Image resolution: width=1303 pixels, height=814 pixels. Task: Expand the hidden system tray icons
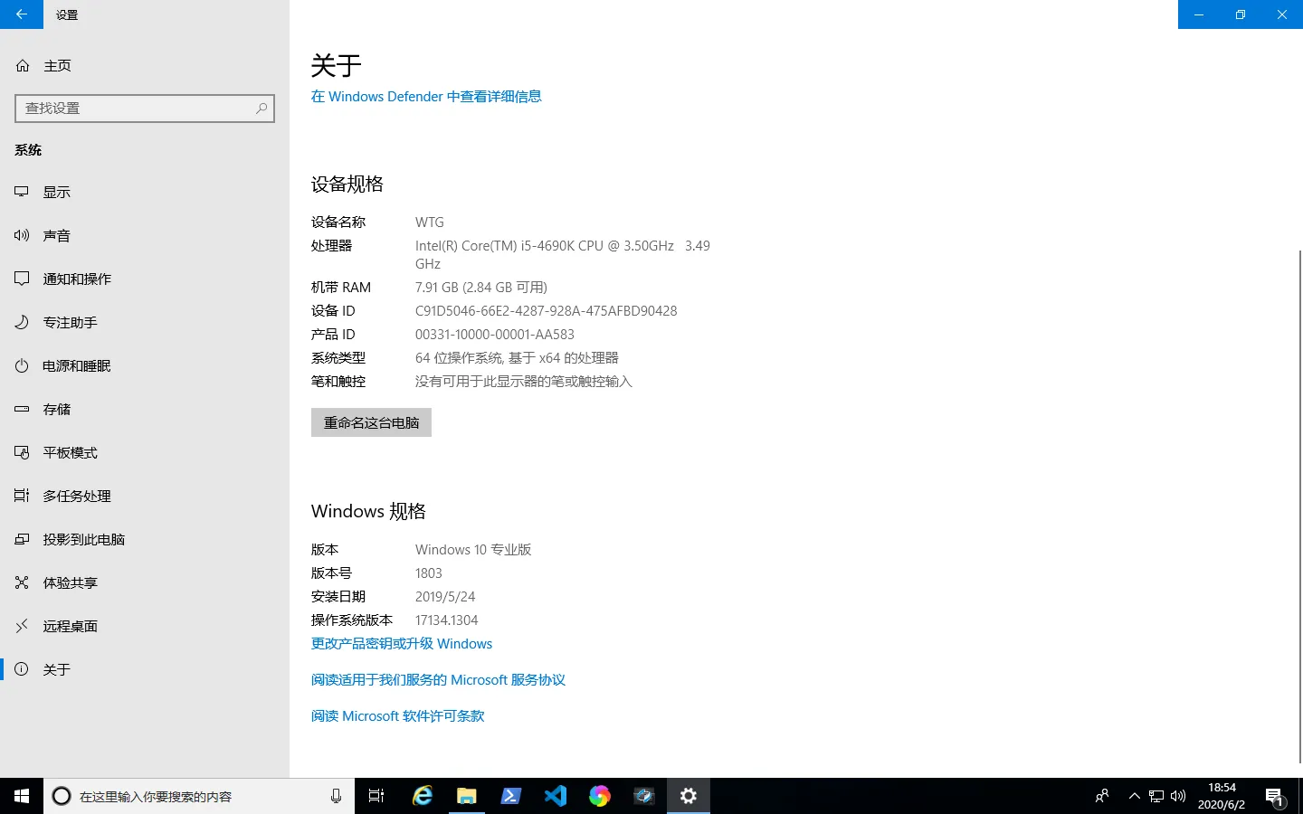click(x=1135, y=796)
